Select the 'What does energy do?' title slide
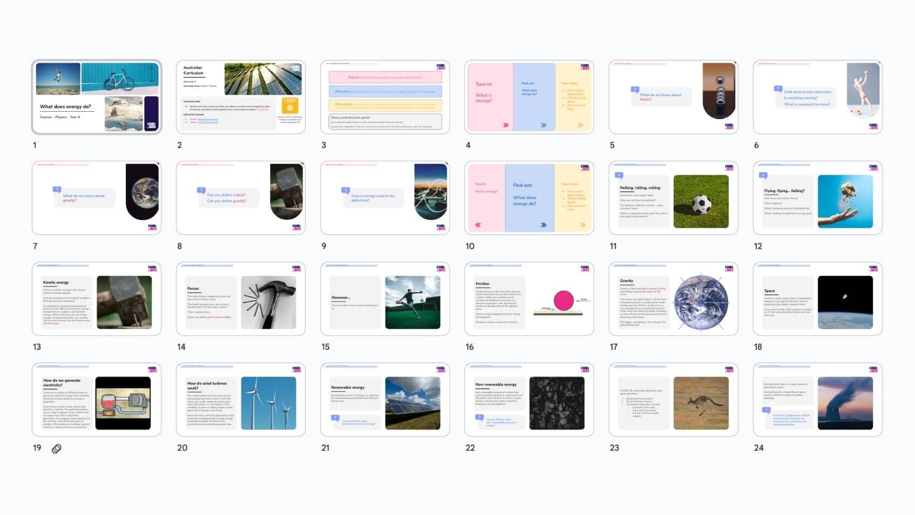This screenshot has width=915, height=515. click(x=97, y=97)
